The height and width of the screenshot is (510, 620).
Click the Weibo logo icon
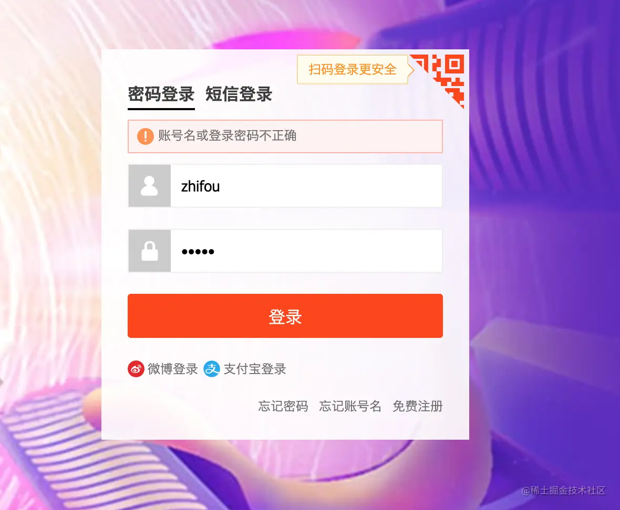pyautogui.click(x=136, y=369)
